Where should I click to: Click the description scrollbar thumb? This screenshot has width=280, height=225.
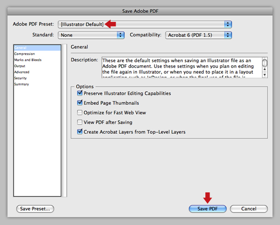click(x=265, y=63)
